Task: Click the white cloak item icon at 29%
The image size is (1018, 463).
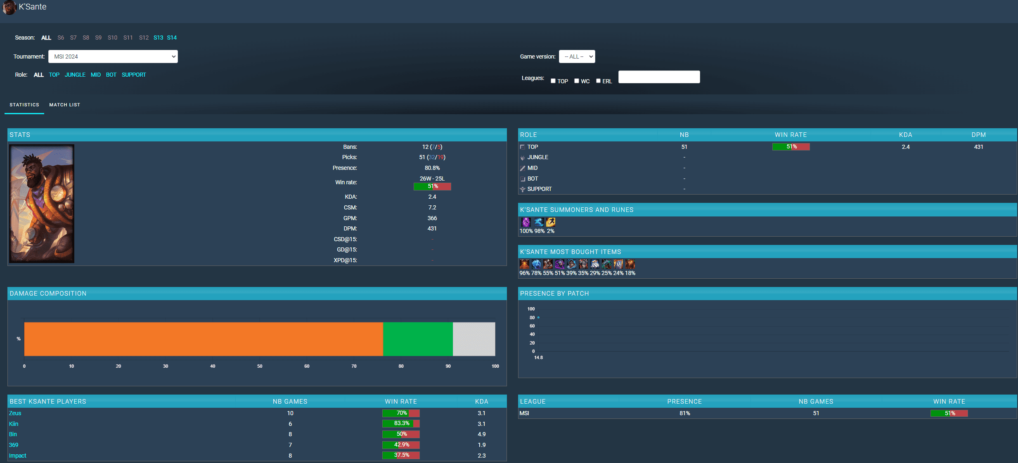Action: 595,264
